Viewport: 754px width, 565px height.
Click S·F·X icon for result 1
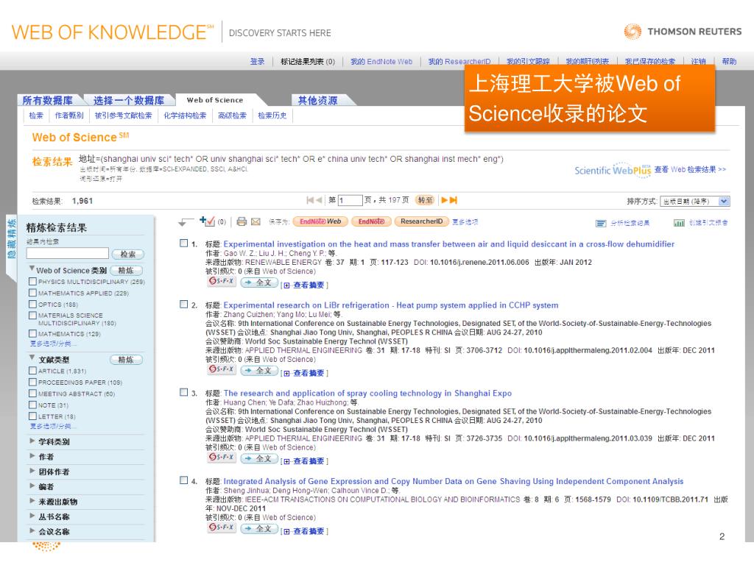(x=221, y=282)
